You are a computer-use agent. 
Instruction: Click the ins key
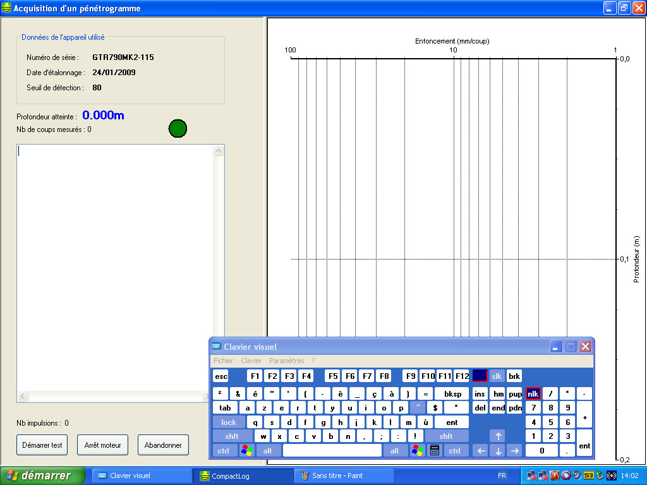click(x=480, y=394)
